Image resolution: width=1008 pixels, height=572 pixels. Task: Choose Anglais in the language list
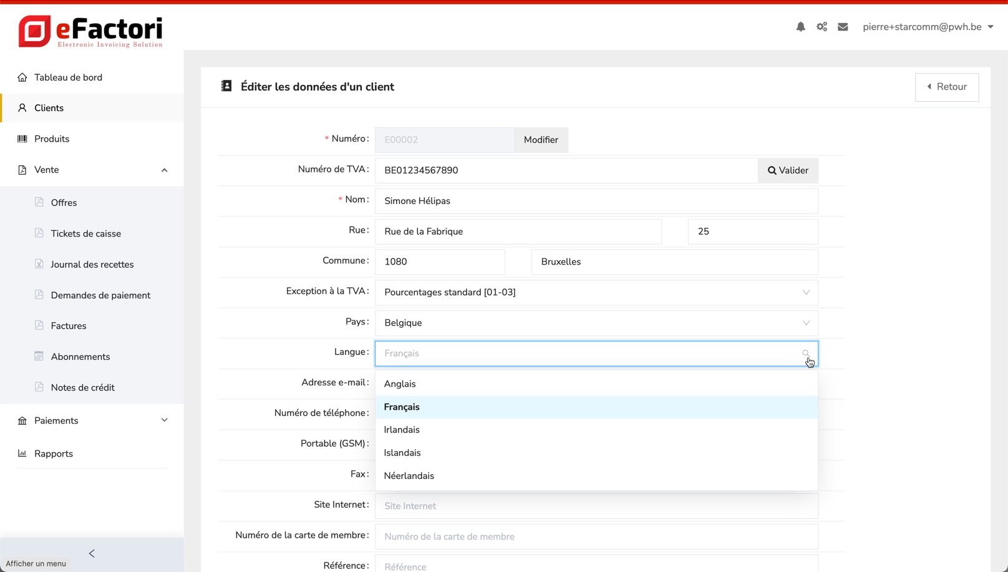(400, 384)
